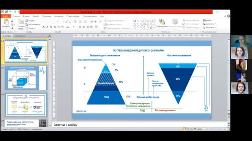
Task: Select the star shape in shapes gallery
Action: (151, 28)
